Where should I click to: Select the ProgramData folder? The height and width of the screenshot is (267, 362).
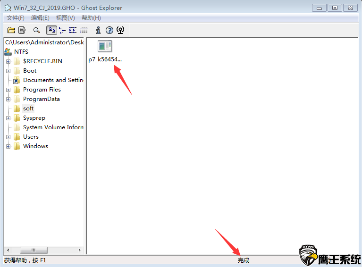point(42,99)
